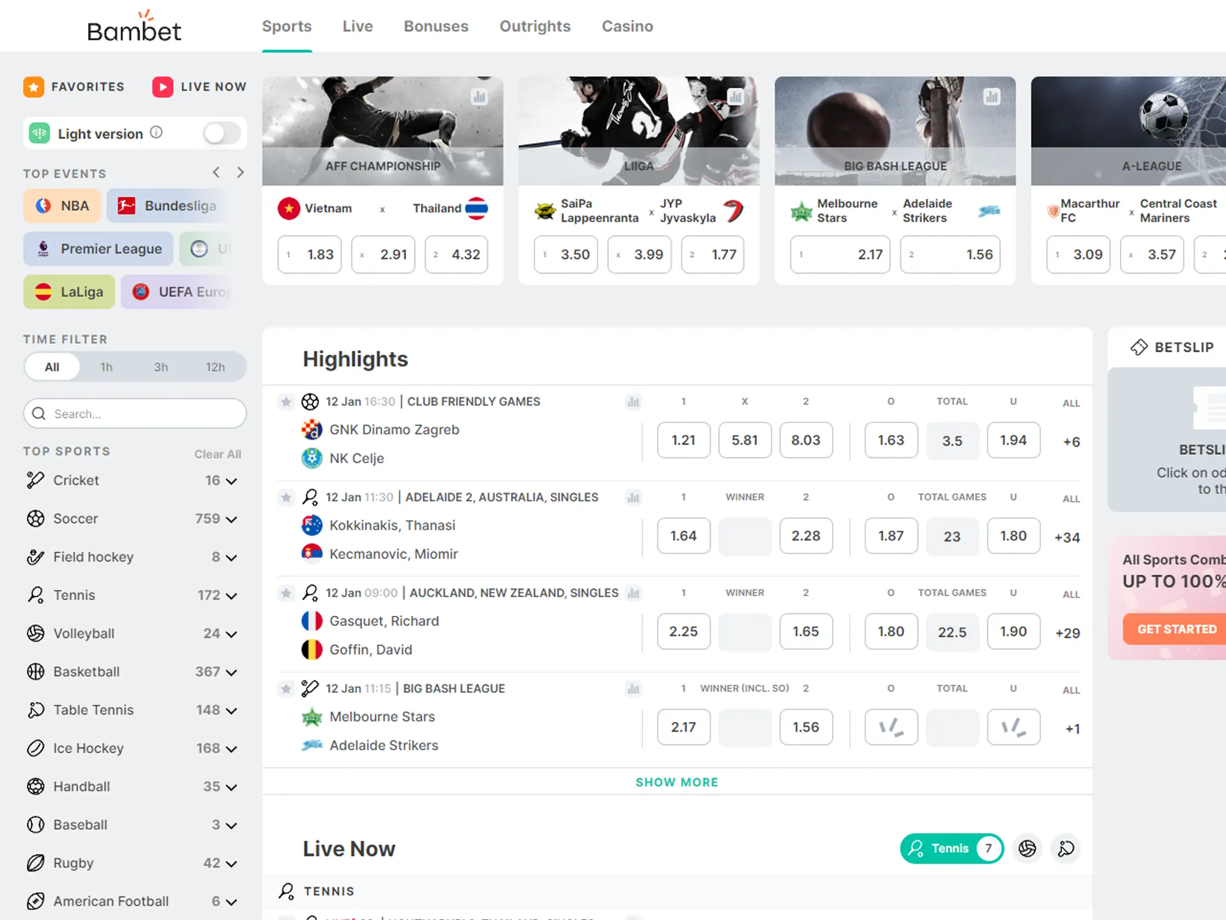Open the Casino tab
The width and height of the screenshot is (1226, 920).
tap(628, 26)
